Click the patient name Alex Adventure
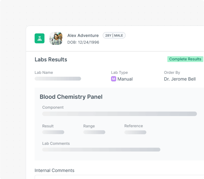Image resolution: width=204 pixels, height=179 pixels. point(83,35)
